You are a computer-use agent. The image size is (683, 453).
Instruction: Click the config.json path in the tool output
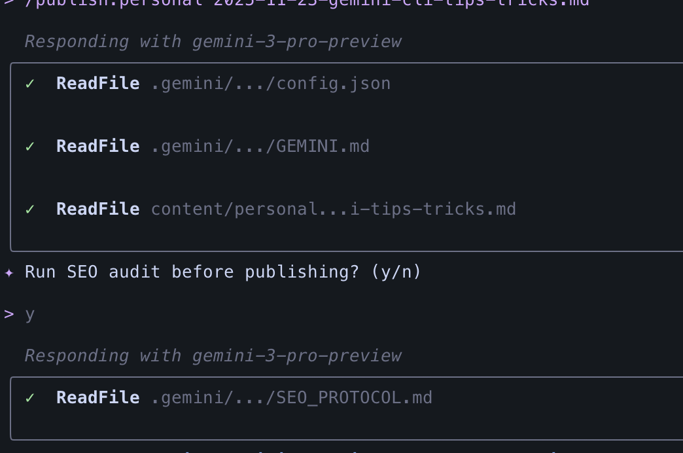click(x=271, y=83)
